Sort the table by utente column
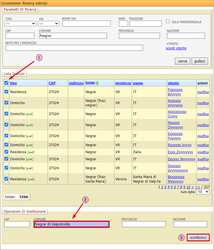The image size is (214, 250). pyautogui.click(x=173, y=83)
